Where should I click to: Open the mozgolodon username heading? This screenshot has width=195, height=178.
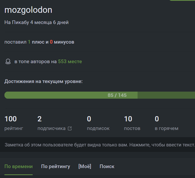click(28, 10)
